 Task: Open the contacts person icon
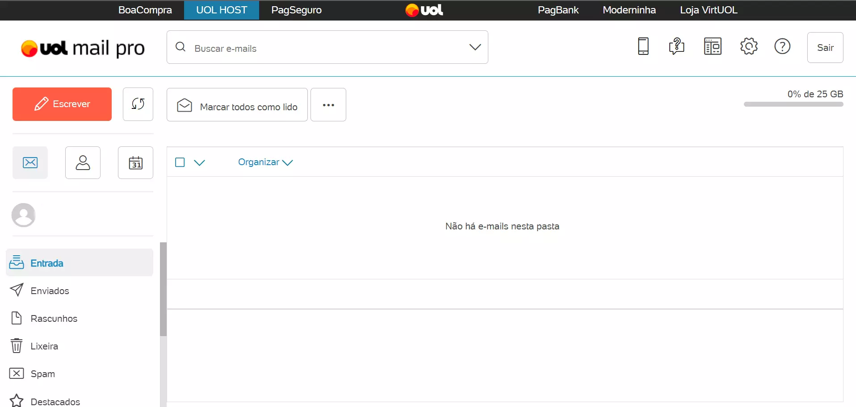83,162
